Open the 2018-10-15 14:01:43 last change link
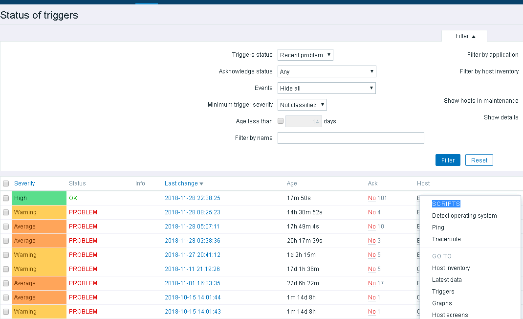Screen dimensions: 523x319 click(193, 312)
